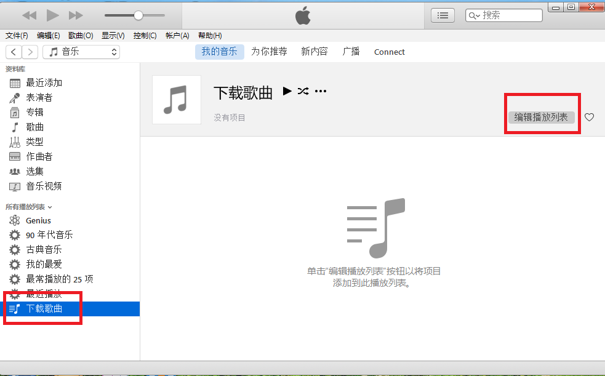This screenshot has width=605, height=376.
Task: Click the 最近添加 calendar grid icon
Action: point(15,83)
